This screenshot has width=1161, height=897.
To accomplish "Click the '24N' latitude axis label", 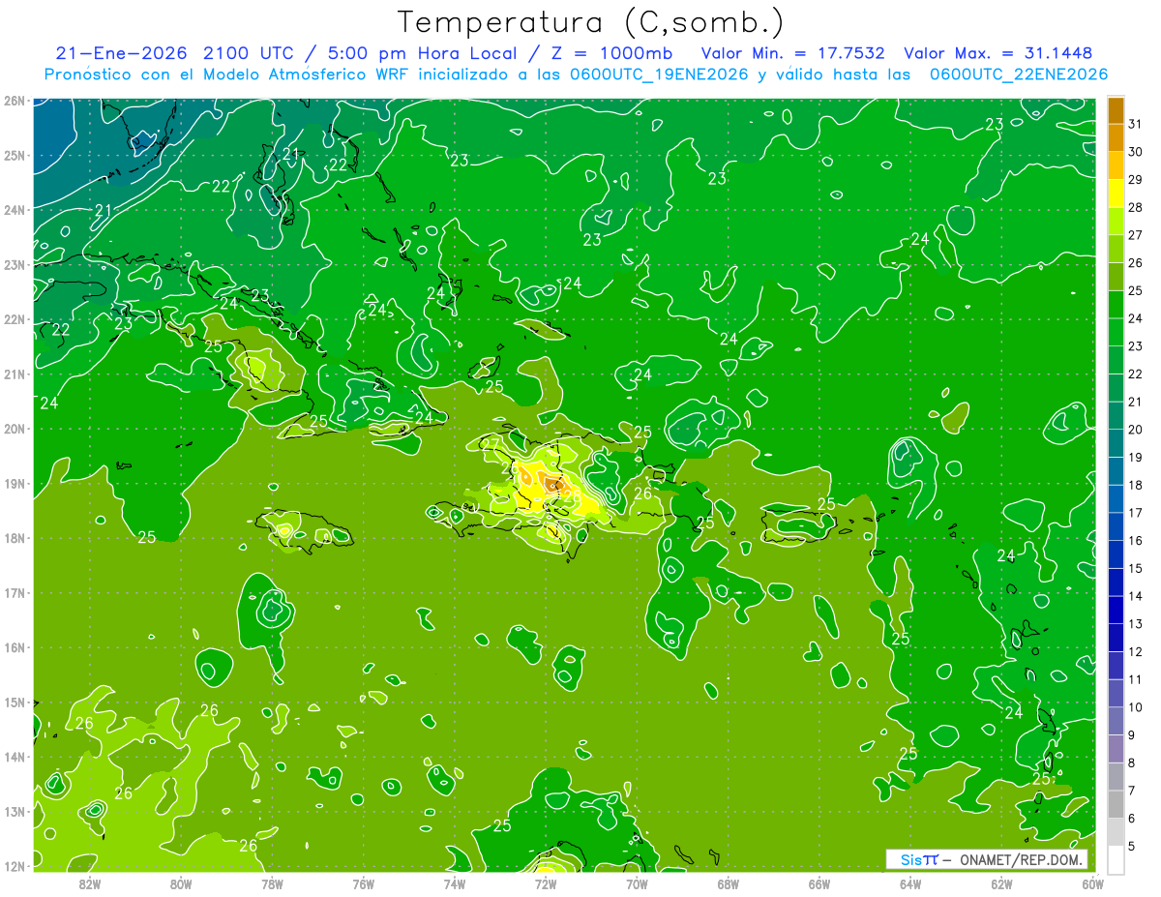I will coord(14,210).
